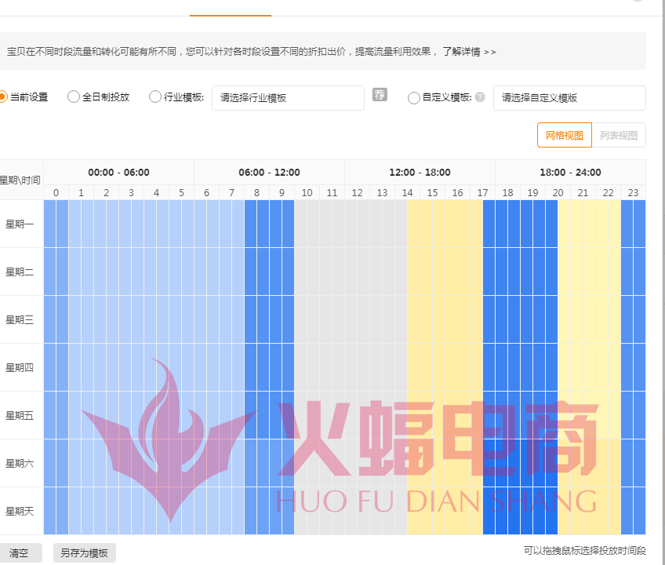Click the 荐 recommendation badge icon
This screenshot has width=665, height=565.
[380, 94]
